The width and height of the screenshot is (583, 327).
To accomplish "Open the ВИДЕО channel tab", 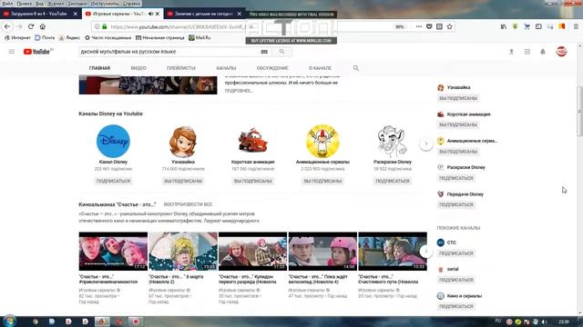I will 138,68.
